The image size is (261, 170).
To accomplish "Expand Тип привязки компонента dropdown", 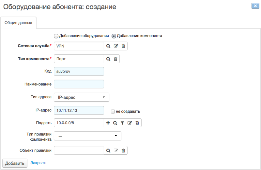I will 87,136.
